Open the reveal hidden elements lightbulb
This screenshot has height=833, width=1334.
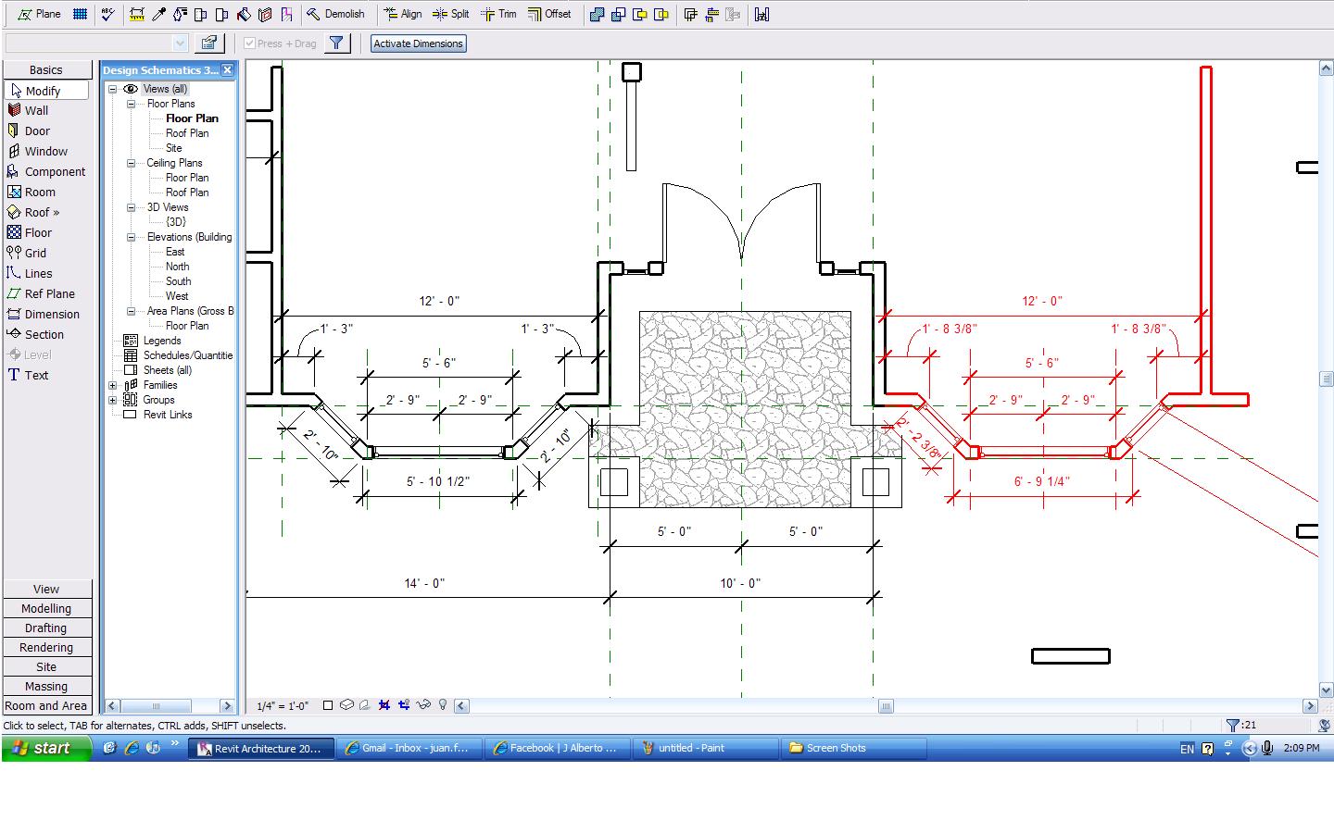(x=443, y=705)
